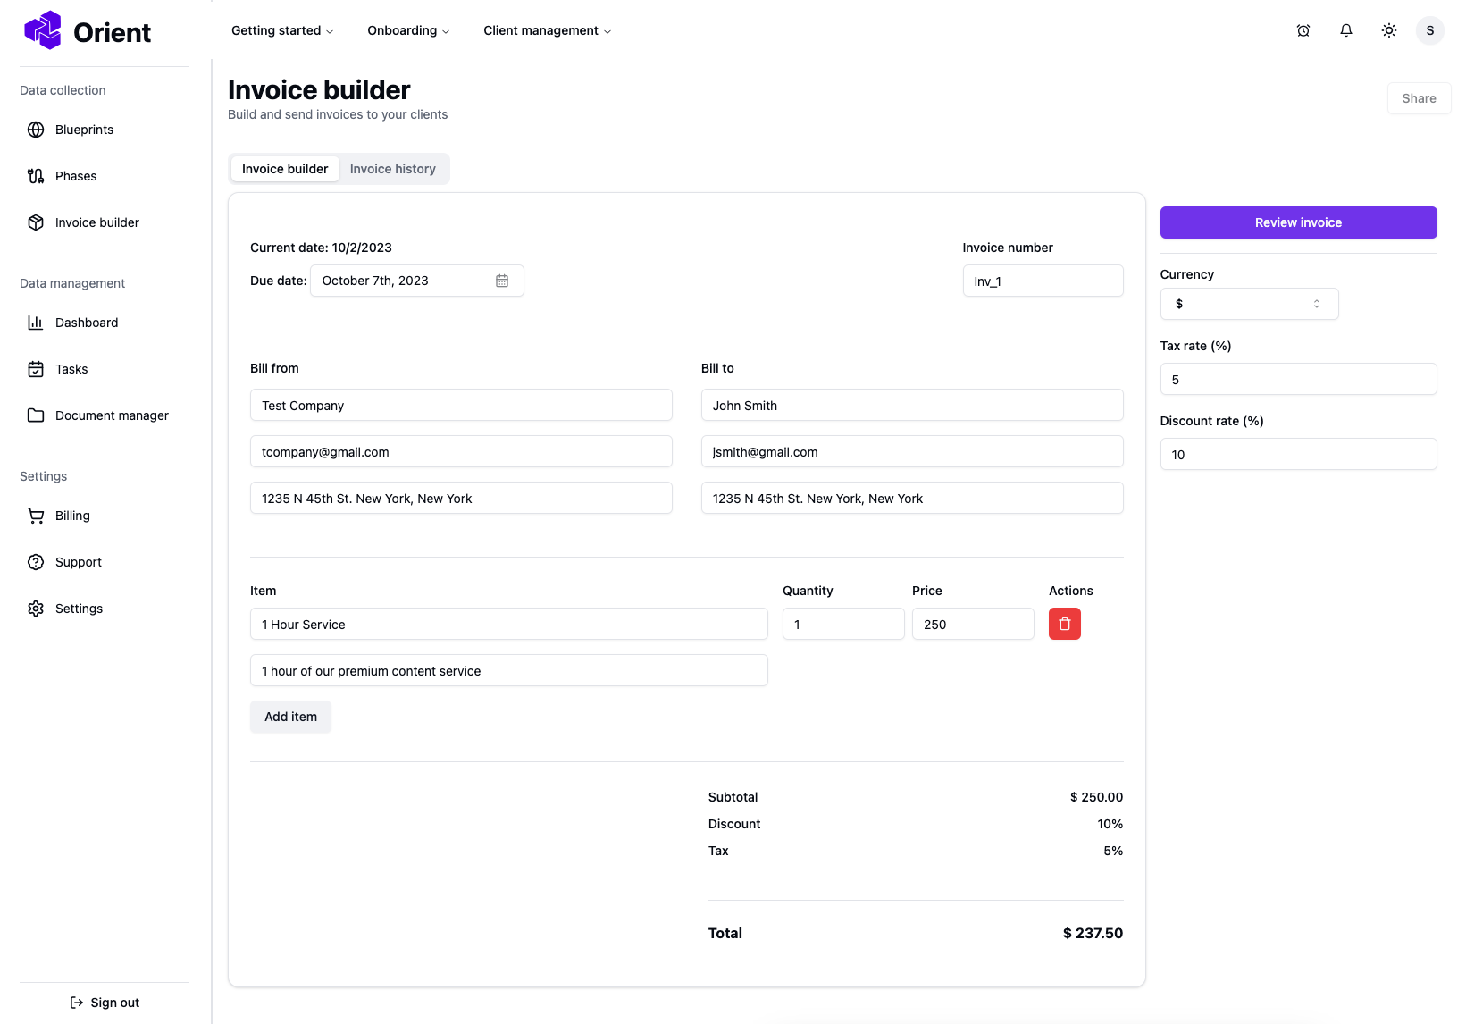
Task: Click the Tax rate input field
Action: pos(1298,379)
